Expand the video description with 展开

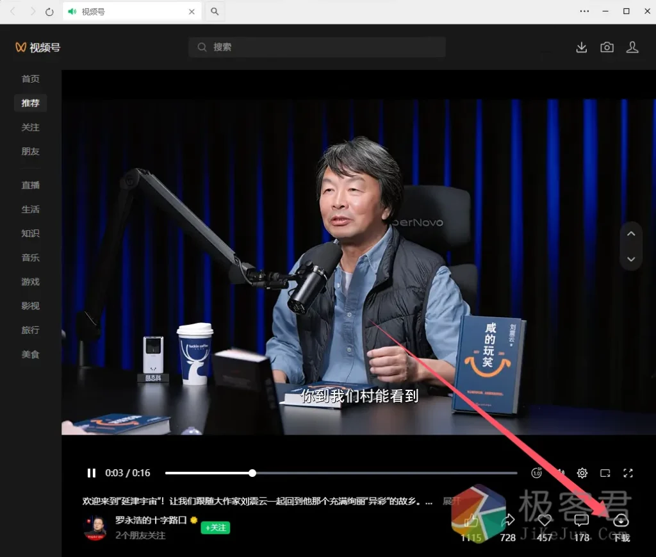coord(452,501)
